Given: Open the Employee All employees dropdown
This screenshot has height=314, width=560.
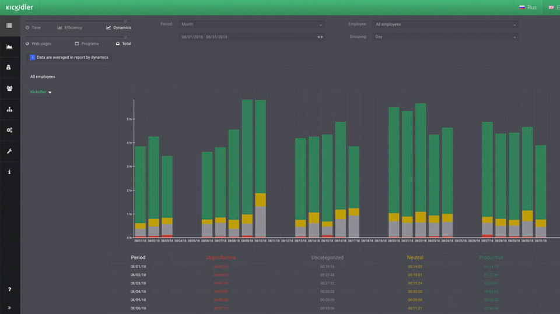Looking at the screenshot, I should coord(445,24).
